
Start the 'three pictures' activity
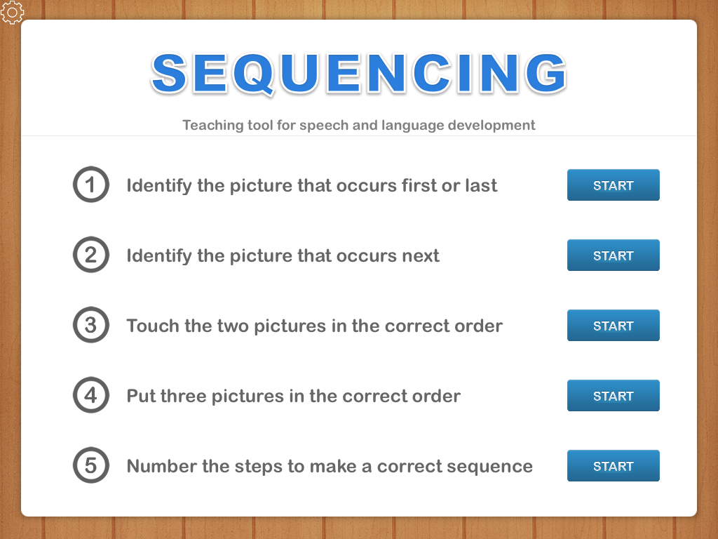[613, 396]
